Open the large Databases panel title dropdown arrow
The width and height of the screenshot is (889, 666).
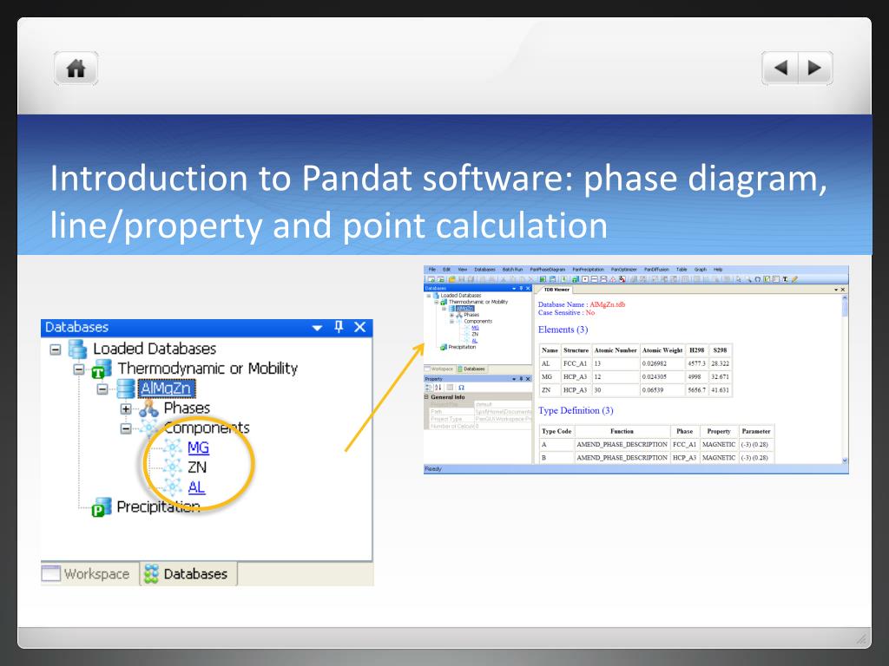coord(317,328)
